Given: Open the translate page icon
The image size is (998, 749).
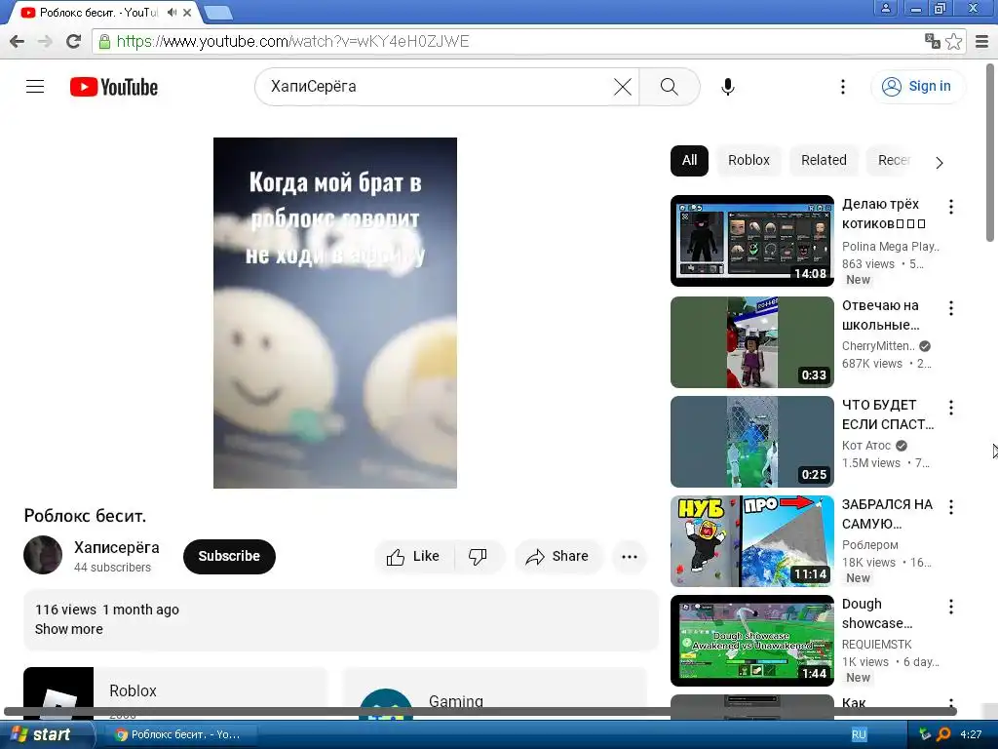Looking at the screenshot, I should coord(933,41).
